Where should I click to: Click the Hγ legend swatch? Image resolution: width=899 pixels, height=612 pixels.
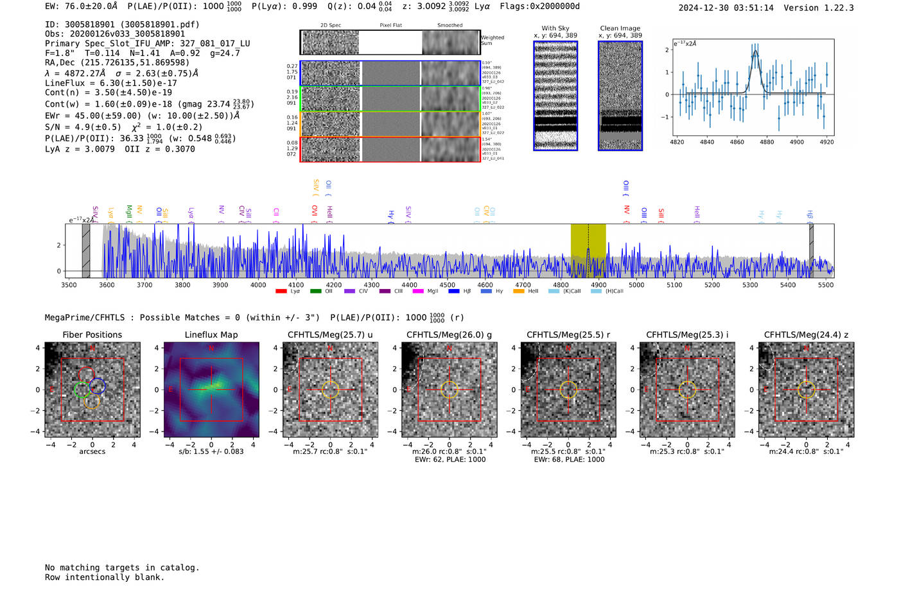(x=486, y=292)
